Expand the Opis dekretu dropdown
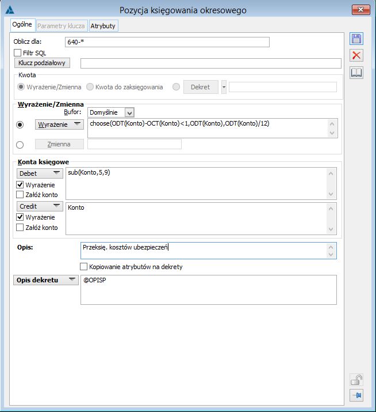This screenshot has height=412, width=376. tap(72, 280)
